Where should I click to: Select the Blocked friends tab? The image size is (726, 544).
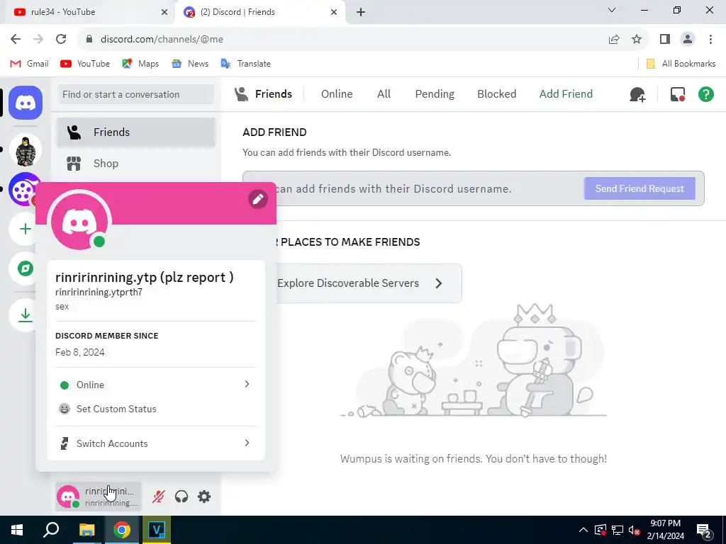tap(497, 94)
